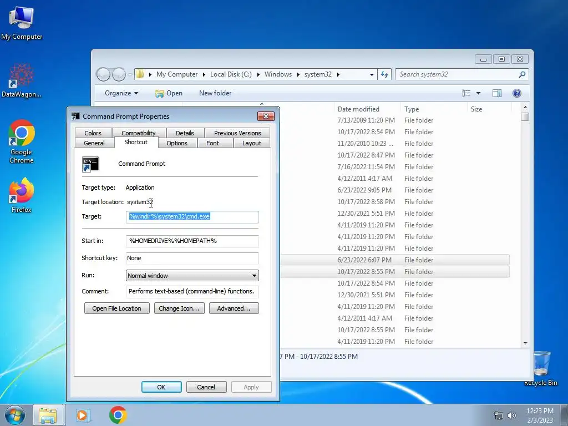Screen dimensions: 568x426
Task: Launch Windows Media Player from taskbar
Action: 83,415
